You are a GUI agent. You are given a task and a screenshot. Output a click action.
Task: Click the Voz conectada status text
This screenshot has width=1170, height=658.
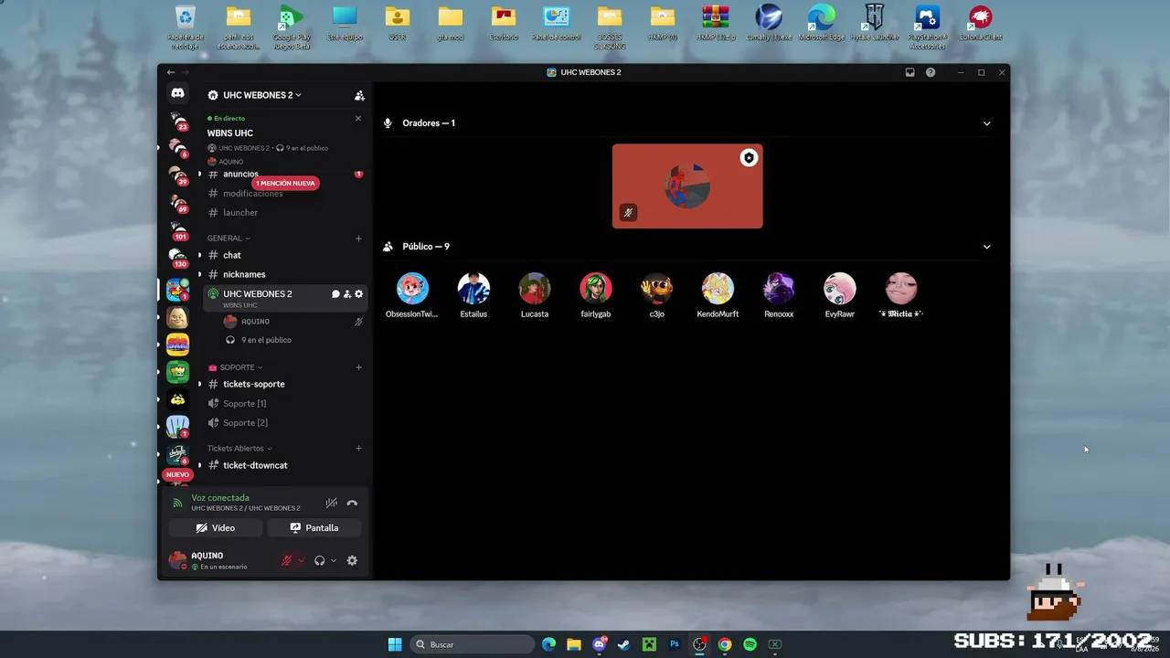click(220, 498)
